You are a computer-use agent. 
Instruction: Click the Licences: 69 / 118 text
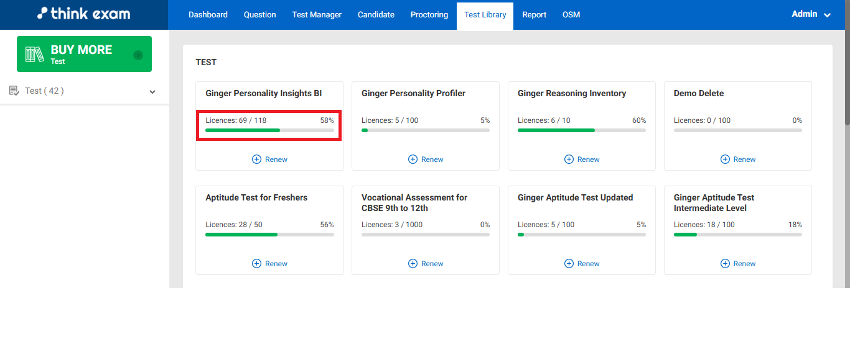click(236, 120)
